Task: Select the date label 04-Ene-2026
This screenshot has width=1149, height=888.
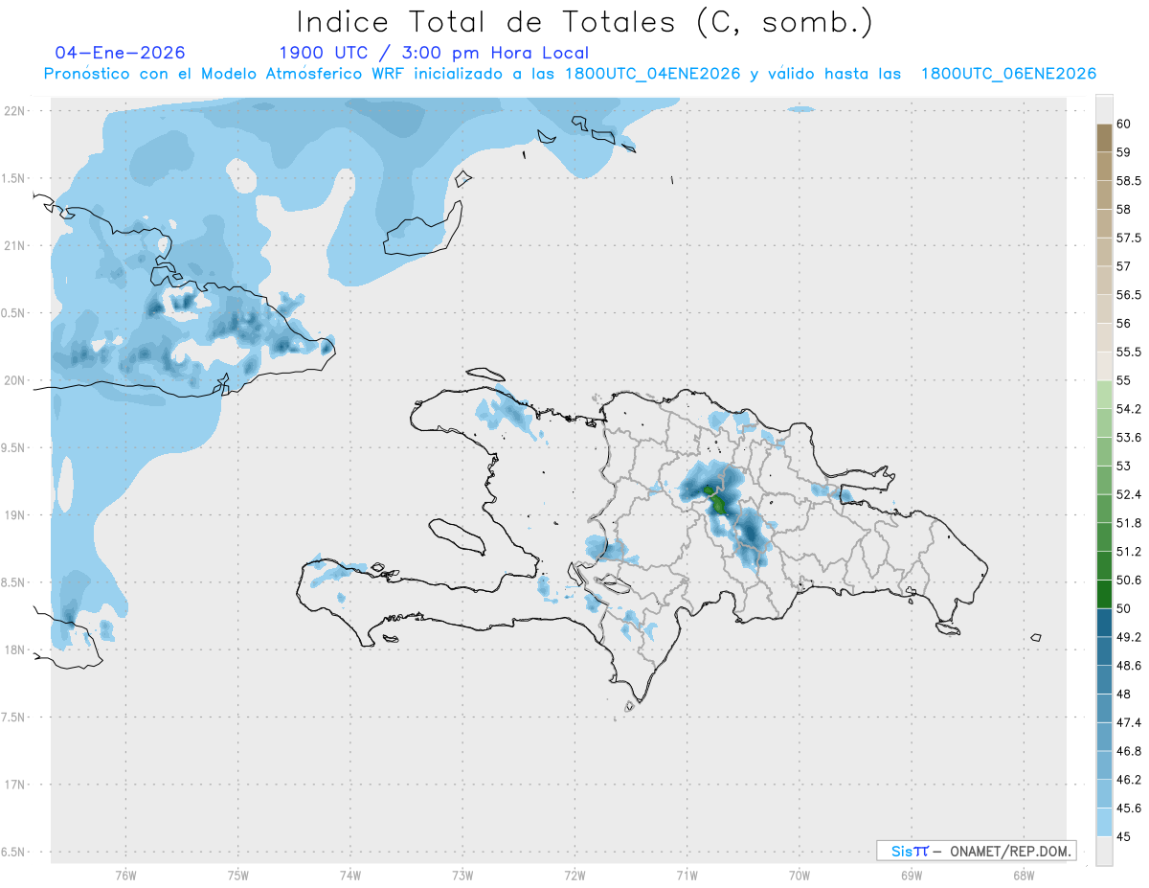Action: click(x=121, y=53)
